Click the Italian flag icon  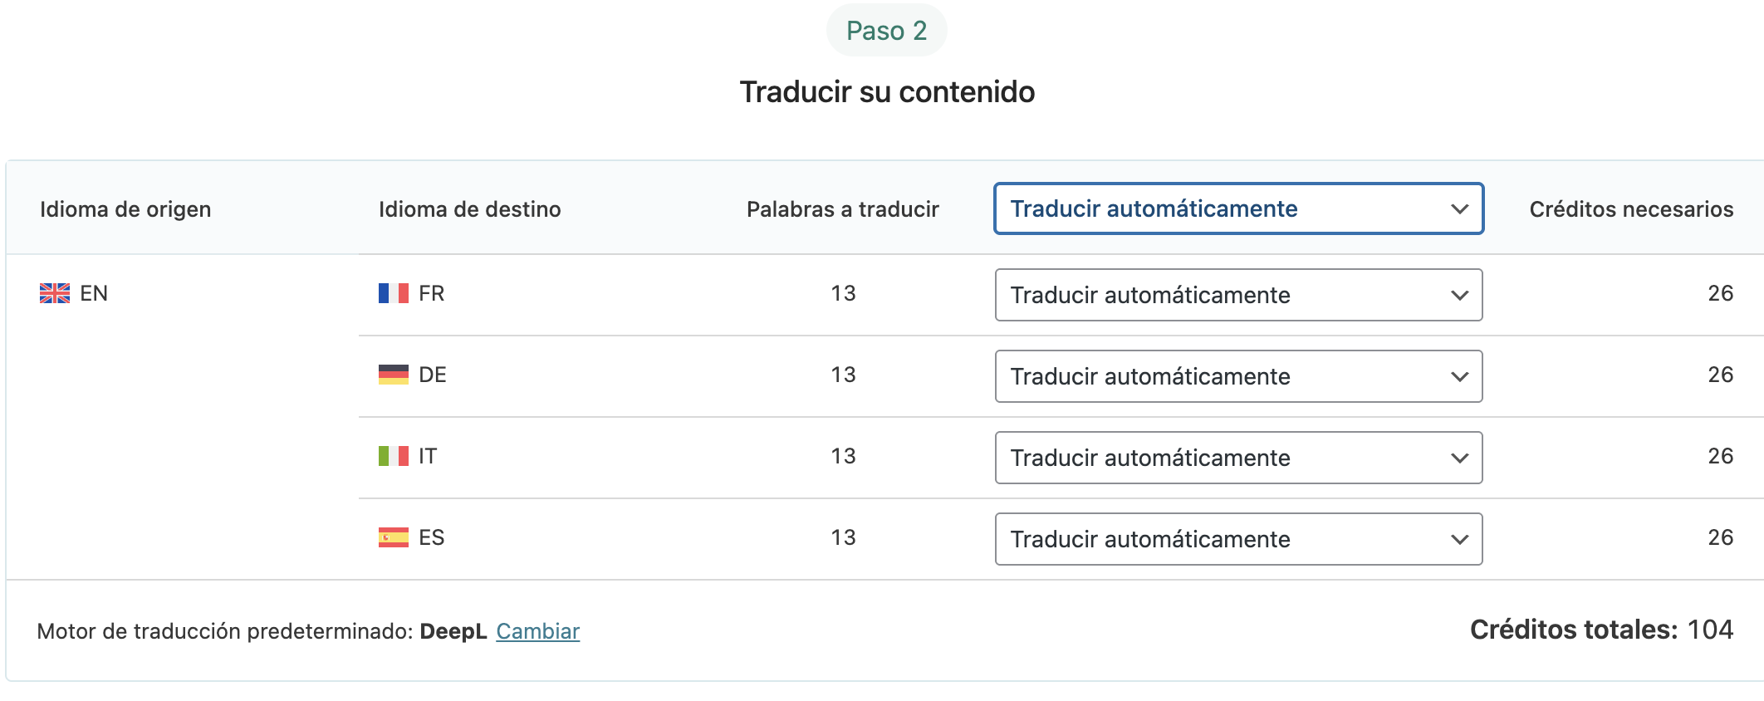pyautogui.click(x=393, y=456)
